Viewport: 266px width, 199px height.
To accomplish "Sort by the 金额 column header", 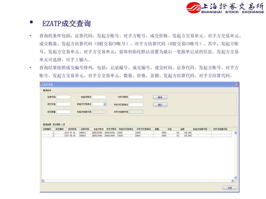I will 185,129.
